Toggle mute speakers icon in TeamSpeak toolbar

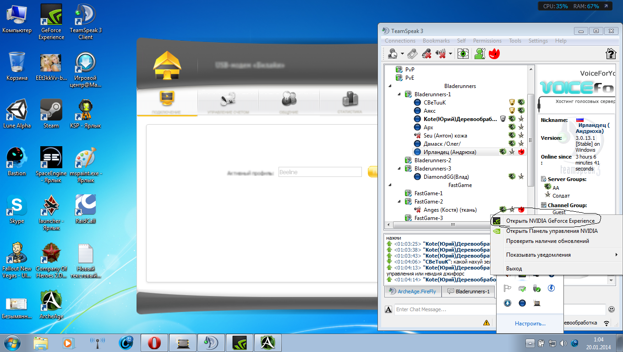[441, 54]
